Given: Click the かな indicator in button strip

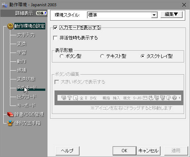Looking at the screenshot, I should 93,98.
